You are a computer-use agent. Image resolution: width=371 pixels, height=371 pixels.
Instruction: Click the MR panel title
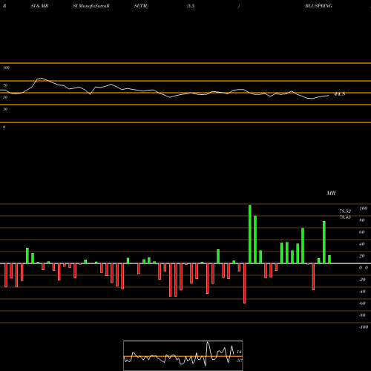[x=331, y=193]
